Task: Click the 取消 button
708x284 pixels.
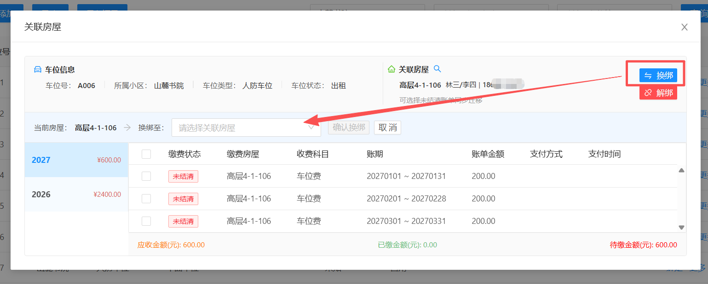Action: pos(387,128)
